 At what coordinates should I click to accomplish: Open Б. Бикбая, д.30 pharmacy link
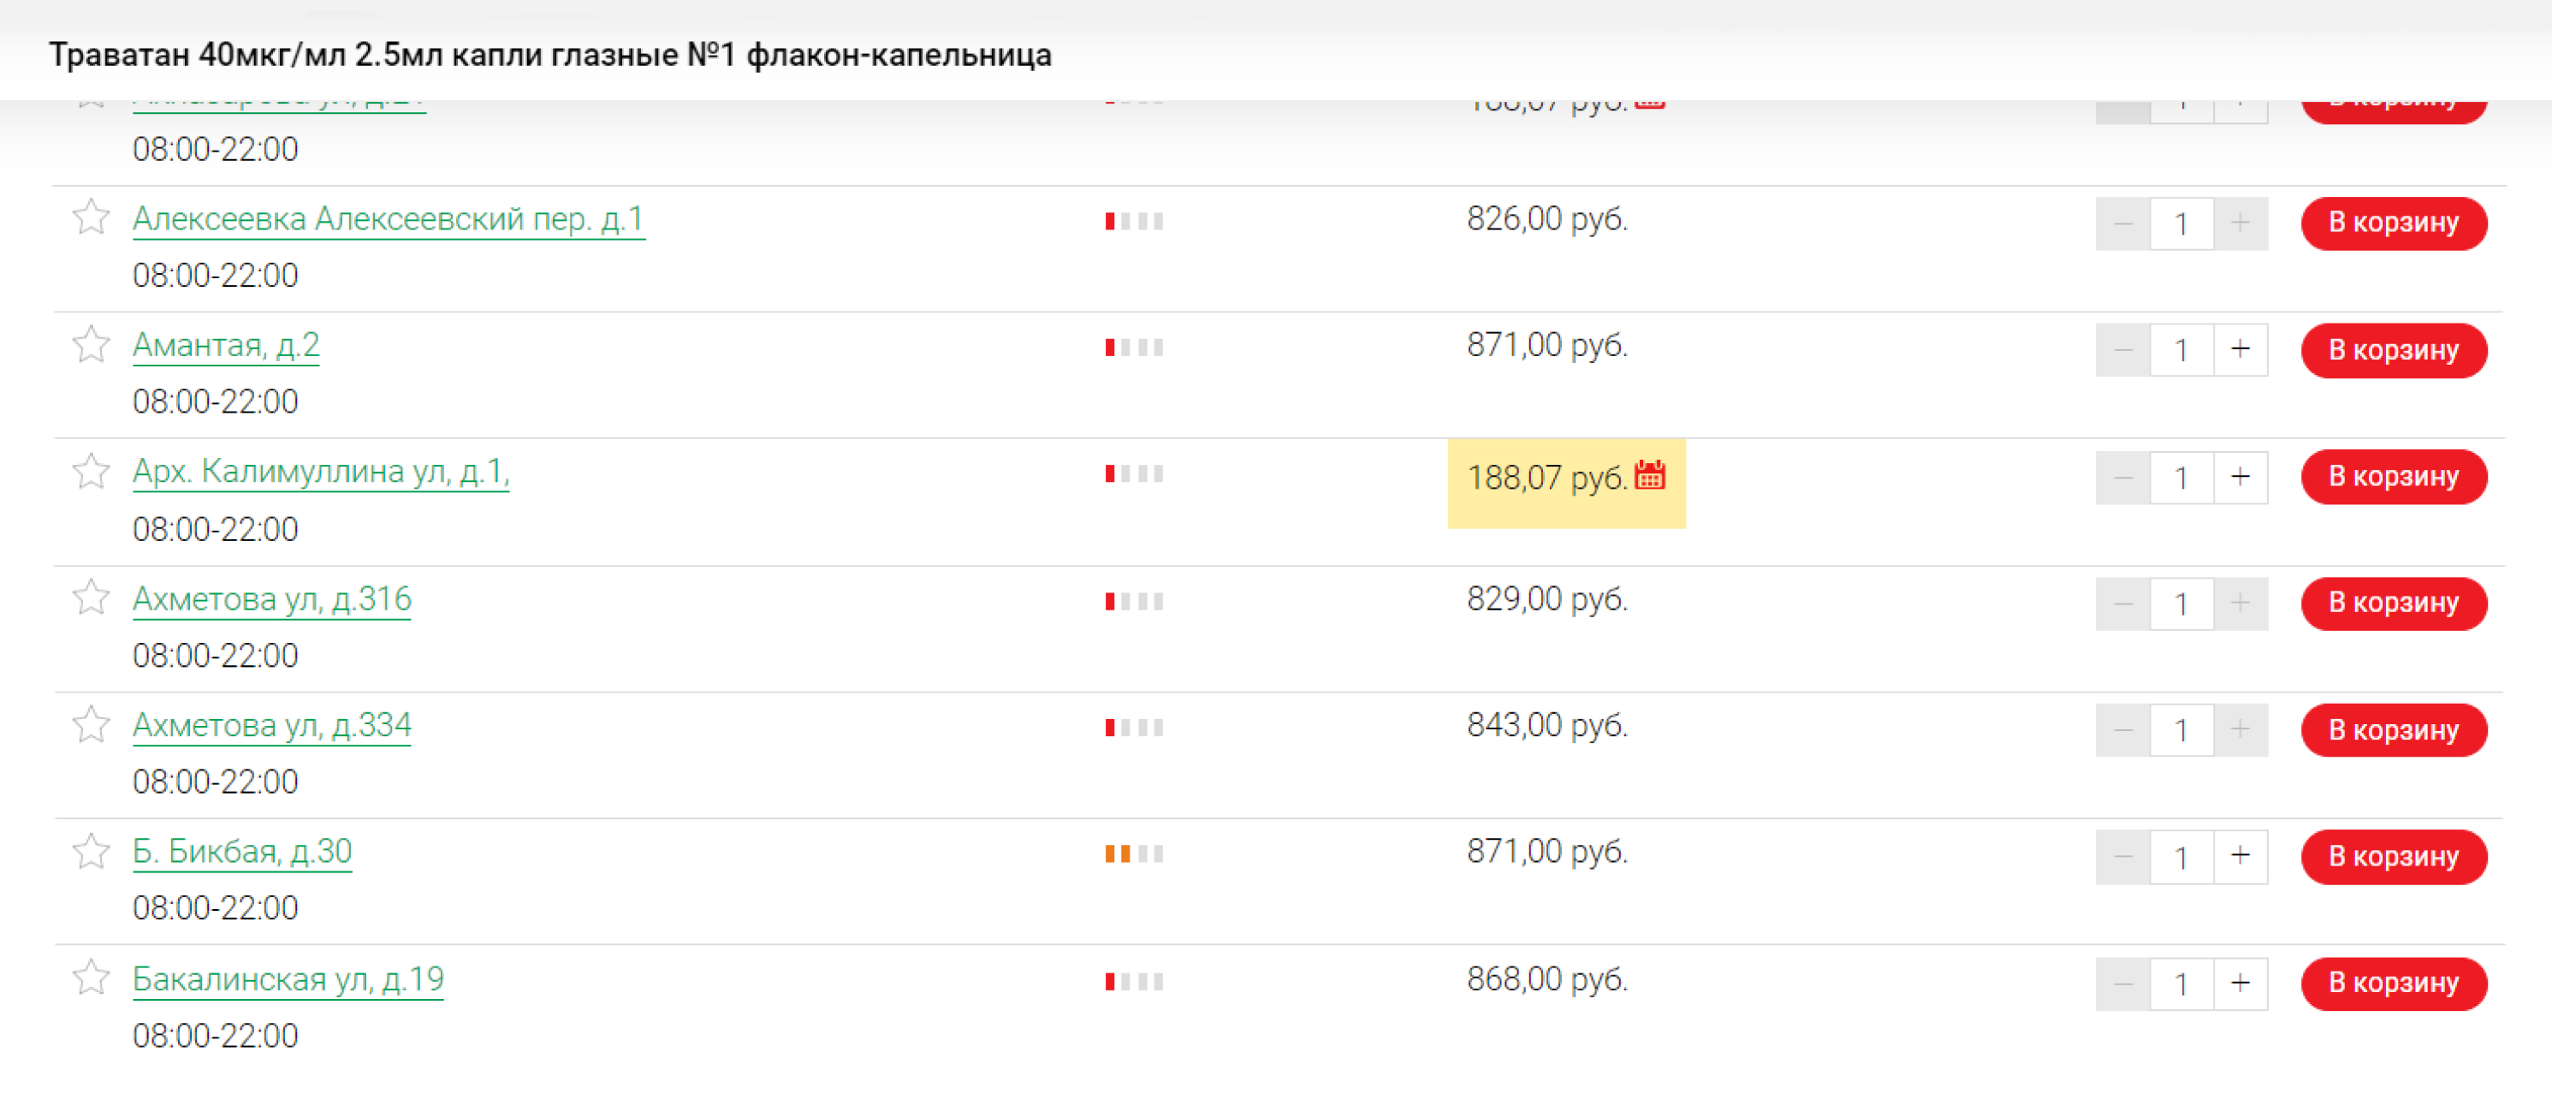tap(243, 853)
